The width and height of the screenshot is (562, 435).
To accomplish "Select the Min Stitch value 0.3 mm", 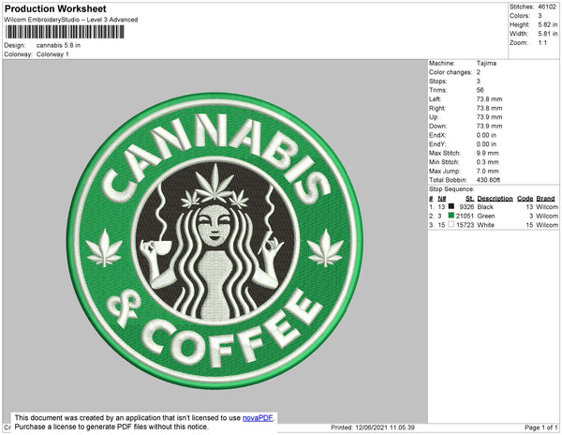I will tap(488, 162).
